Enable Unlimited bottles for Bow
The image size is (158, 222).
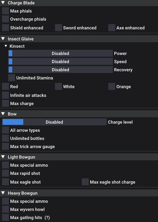6,138
